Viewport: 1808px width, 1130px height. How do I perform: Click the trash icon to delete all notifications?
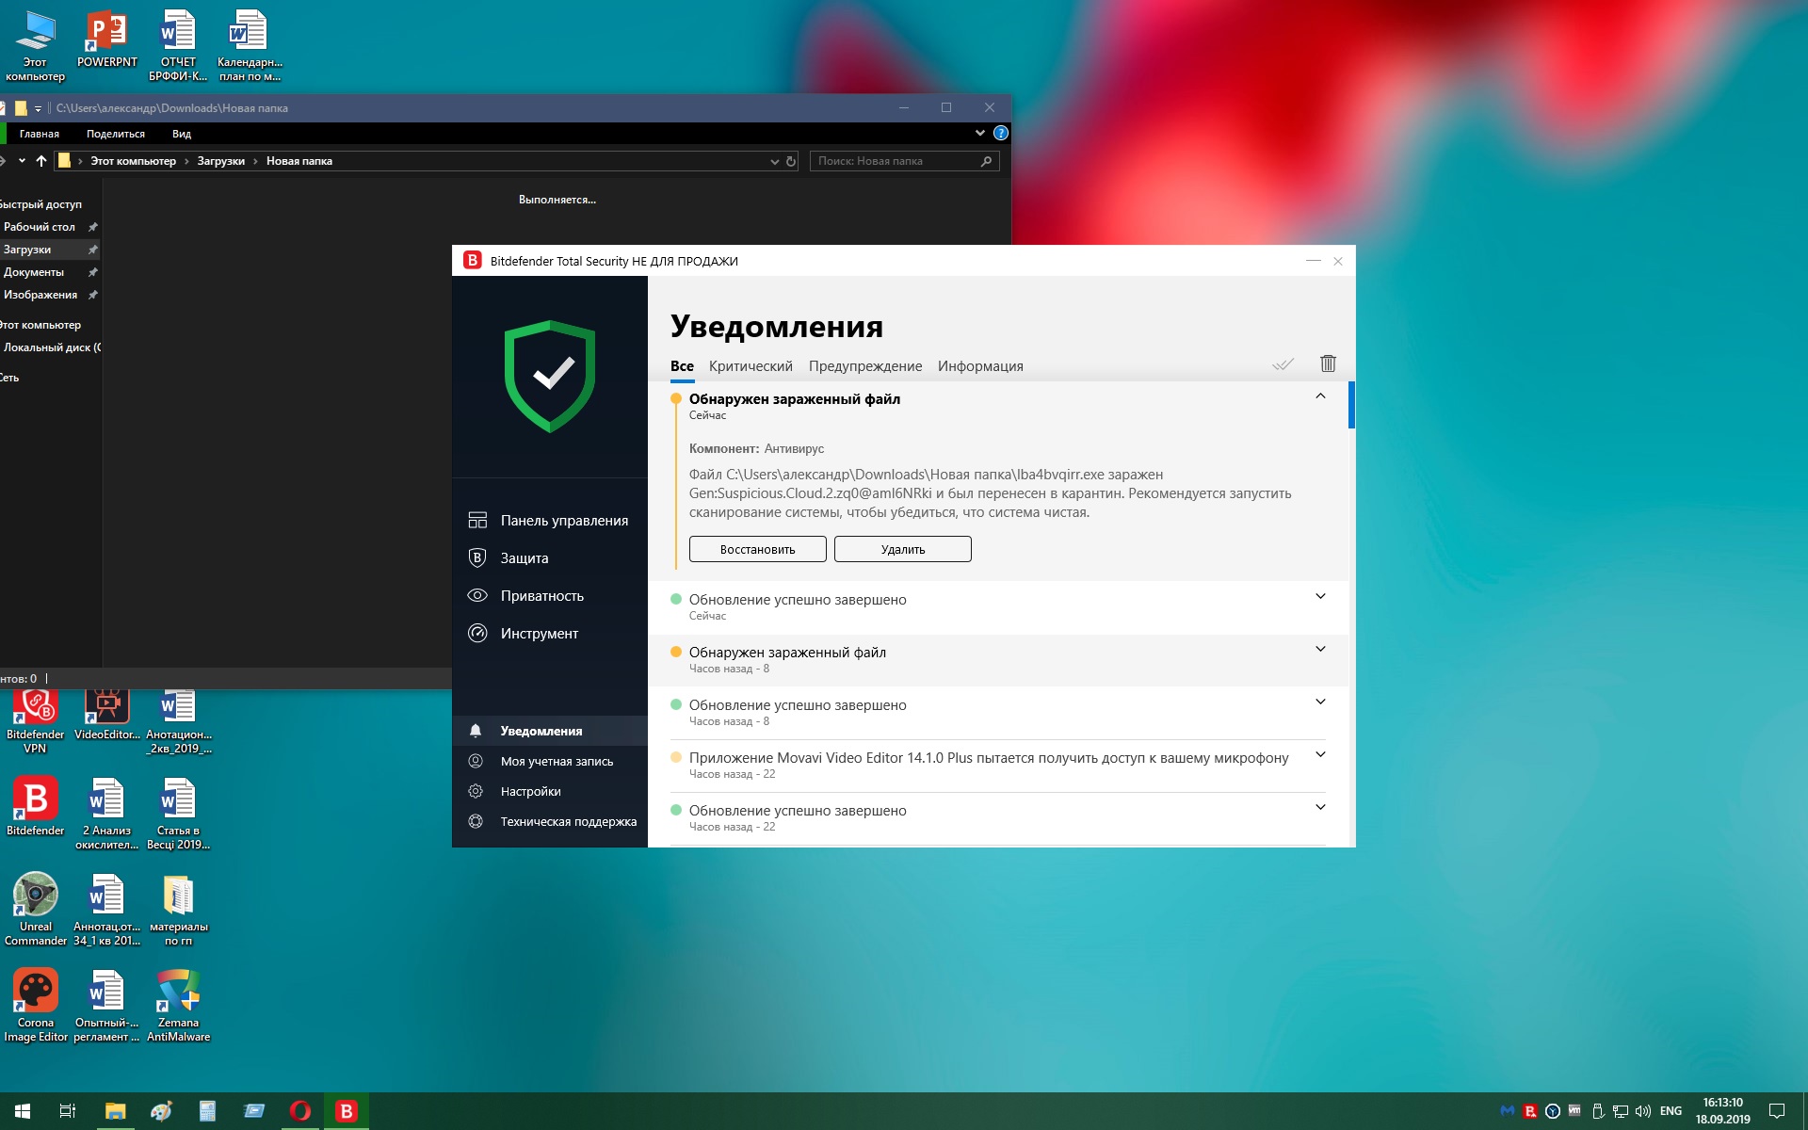click(x=1328, y=363)
